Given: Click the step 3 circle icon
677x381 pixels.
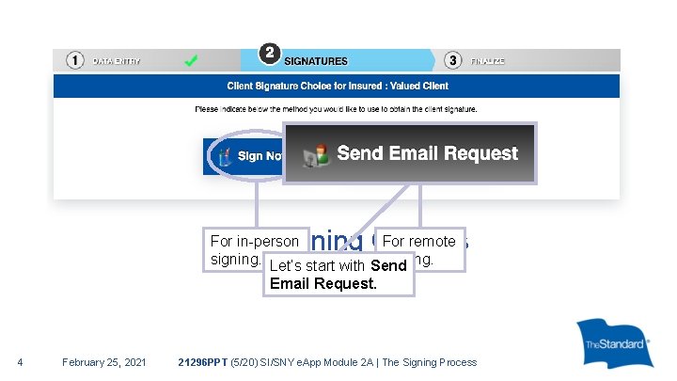Looking at the screenshot, I should coord(453,60).
